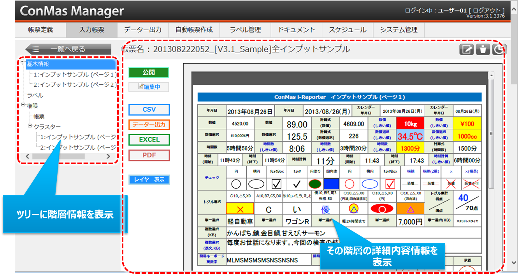Click the EXCEL export button
This screenshot has height=278, width=518.
[149, 140]
